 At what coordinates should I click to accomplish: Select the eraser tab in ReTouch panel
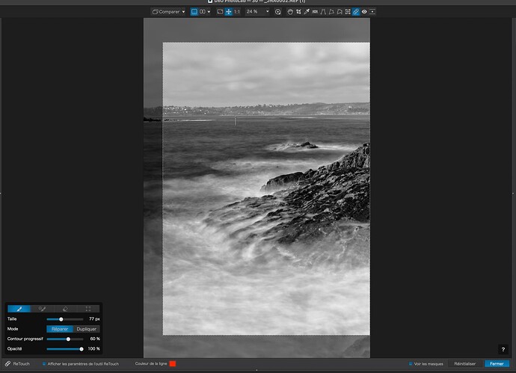[x=65, y=309]
